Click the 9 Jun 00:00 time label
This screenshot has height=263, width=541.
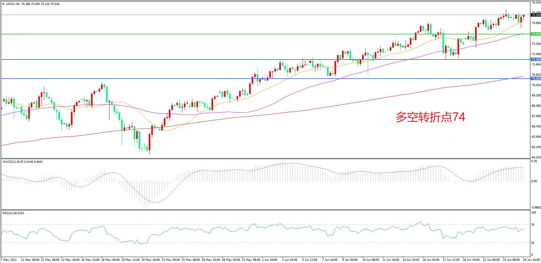pyautogui.click(x=350, y=260)
